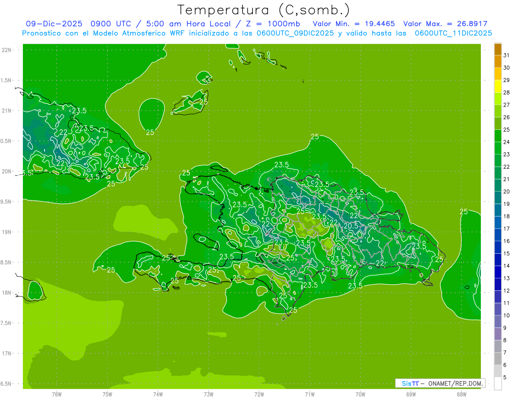Click the green swatch between 24 and 25
This screenshot has width=518, height=400.
coord(498,136)
